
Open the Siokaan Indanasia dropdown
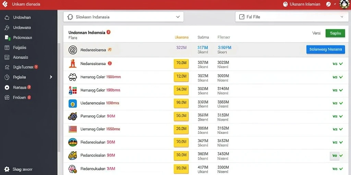coord(123,17)
